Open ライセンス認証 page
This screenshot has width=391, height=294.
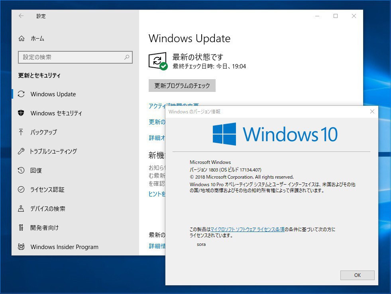[75, 189]
